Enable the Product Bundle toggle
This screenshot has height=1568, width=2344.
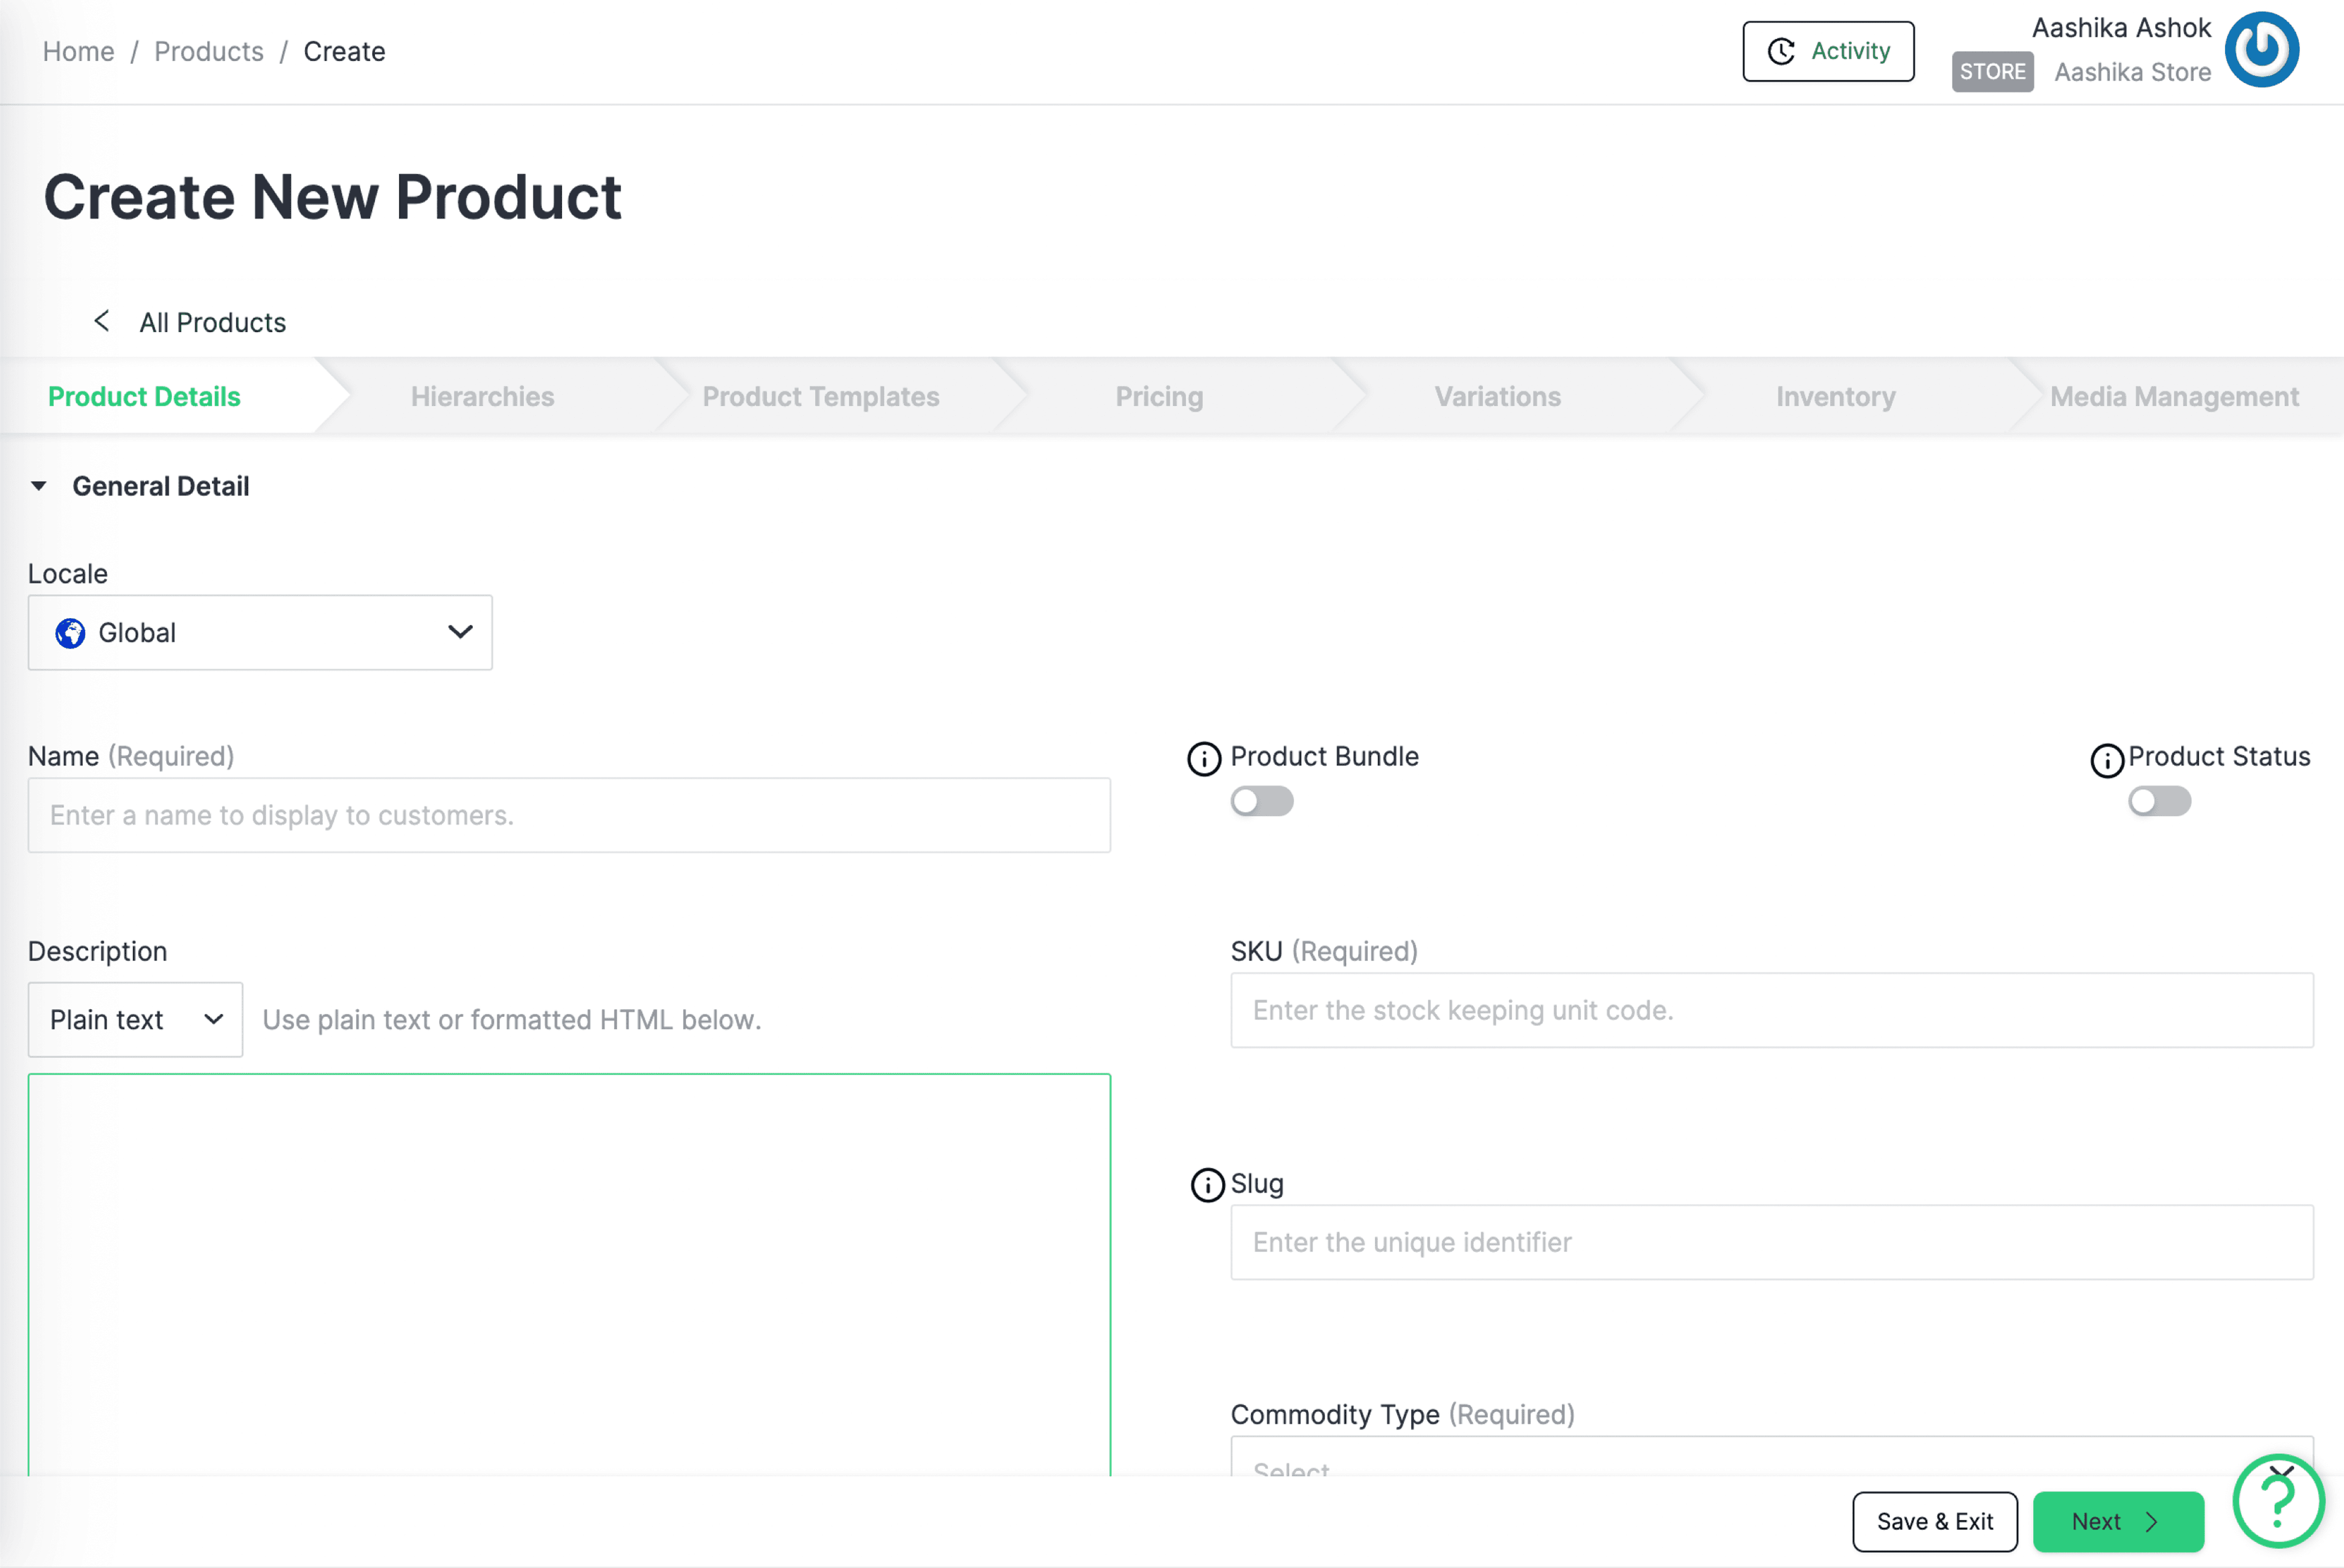(x=1261, y=801)
